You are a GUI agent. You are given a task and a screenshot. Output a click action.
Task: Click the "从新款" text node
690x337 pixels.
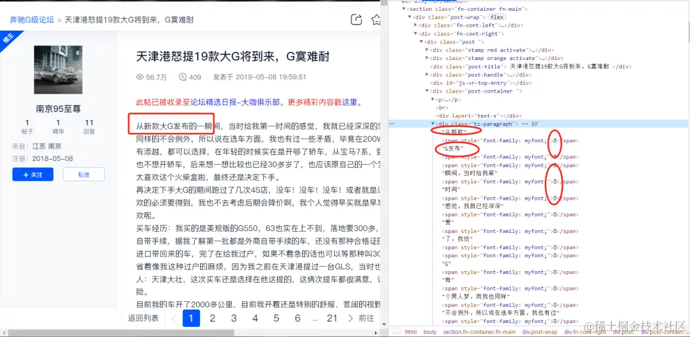pos(453,132)
